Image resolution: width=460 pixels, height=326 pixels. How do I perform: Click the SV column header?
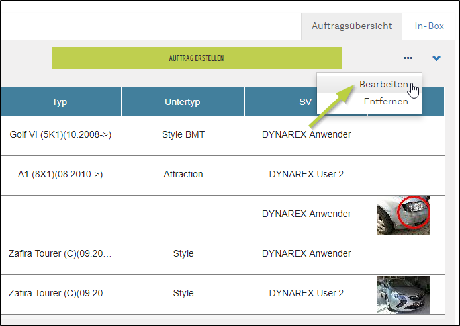[x=306, y=102]
